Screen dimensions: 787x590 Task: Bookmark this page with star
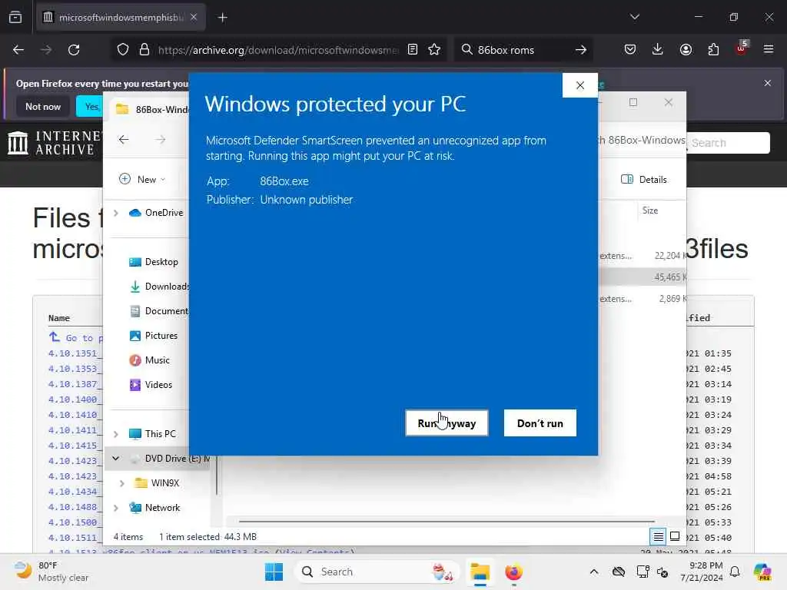(434, 50)
